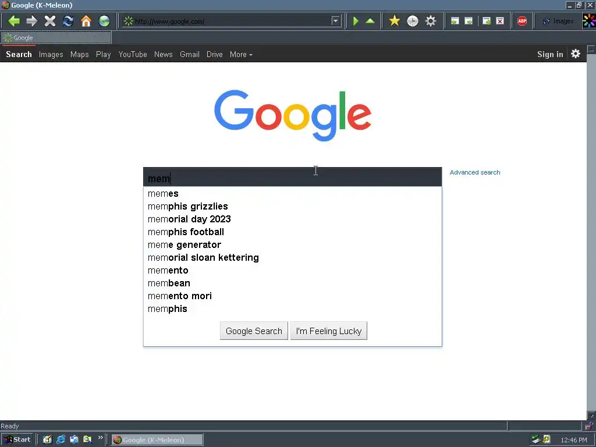Image resolution: width=596 pixels, height=447 pixels.
Task: Click the Adblock Plus ABP icon
Action: 522,22
